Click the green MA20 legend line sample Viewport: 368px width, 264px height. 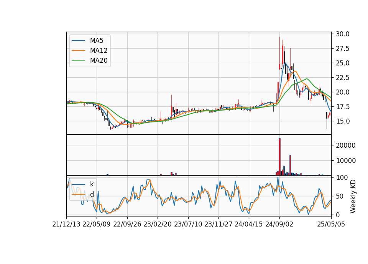coord(78,61)
